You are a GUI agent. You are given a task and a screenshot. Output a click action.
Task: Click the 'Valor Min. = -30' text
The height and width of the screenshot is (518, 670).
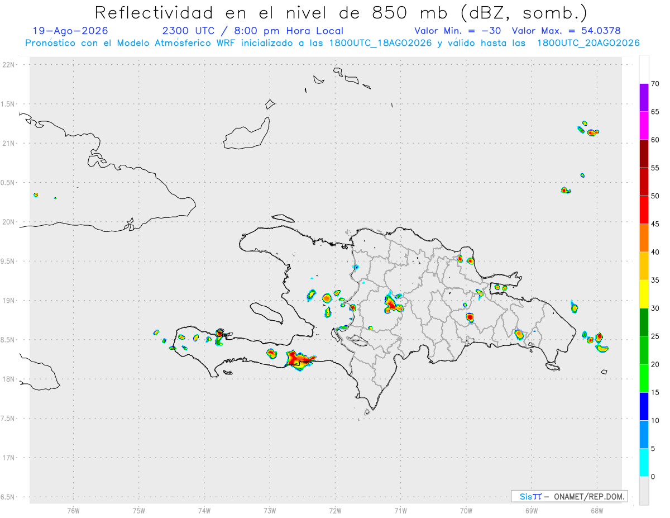[x=457, y=31]
